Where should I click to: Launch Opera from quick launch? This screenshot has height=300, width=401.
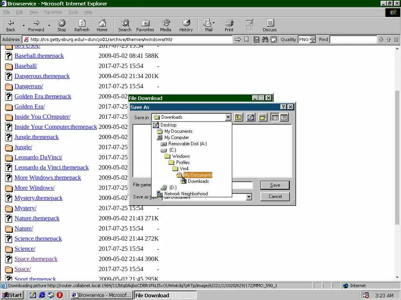[60, 295]
